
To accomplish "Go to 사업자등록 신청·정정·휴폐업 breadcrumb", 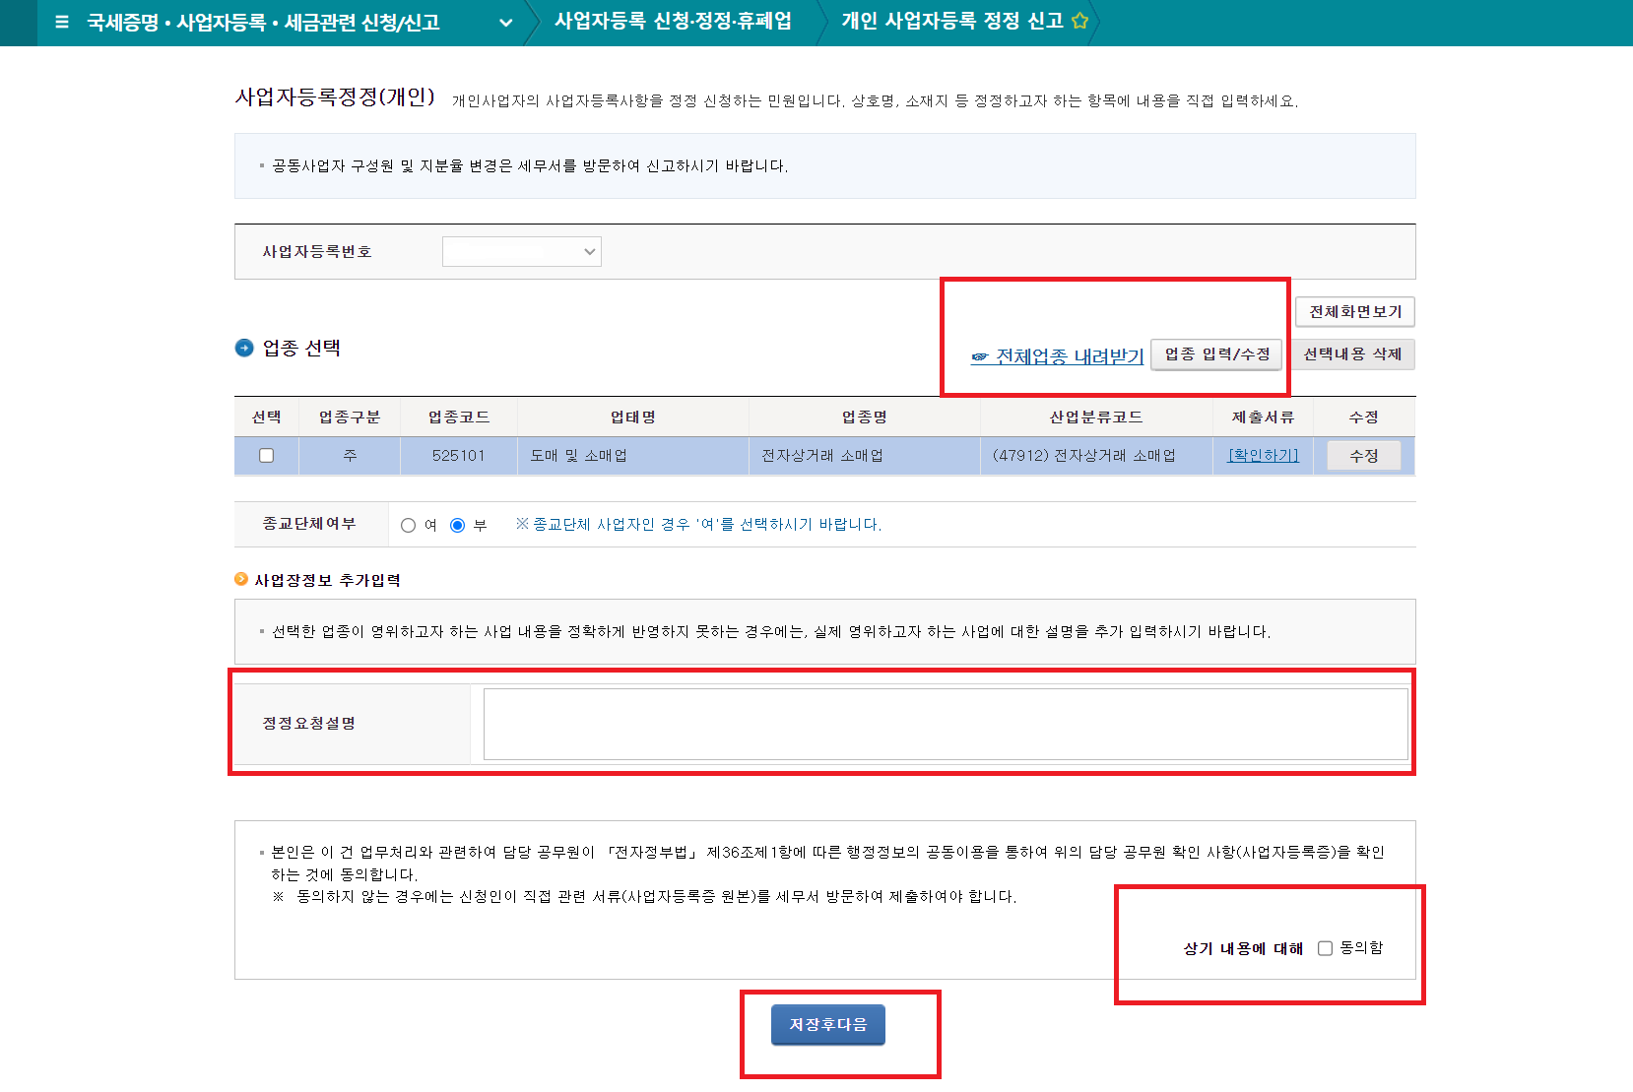I will (673, 21).
